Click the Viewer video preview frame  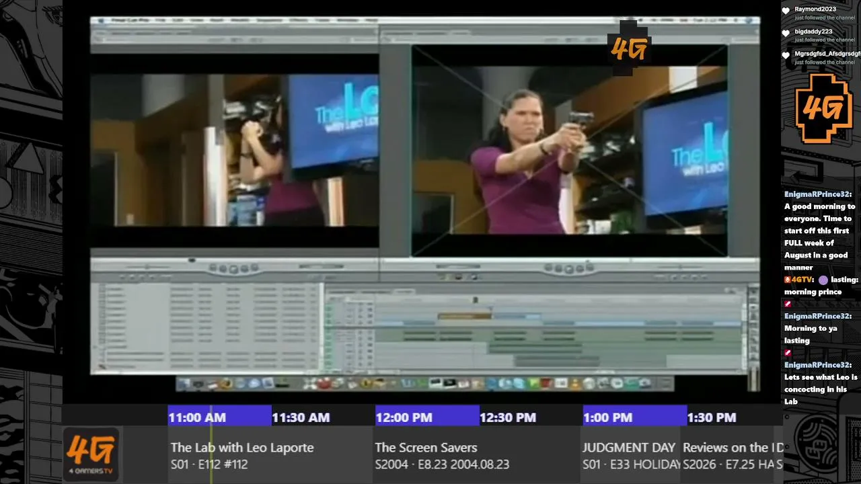pyautogui.click(x=235, y=150)
